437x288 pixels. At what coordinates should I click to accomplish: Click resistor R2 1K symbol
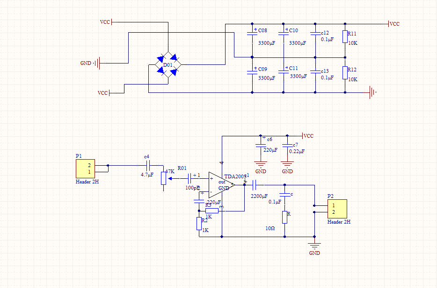coord(199,224)
